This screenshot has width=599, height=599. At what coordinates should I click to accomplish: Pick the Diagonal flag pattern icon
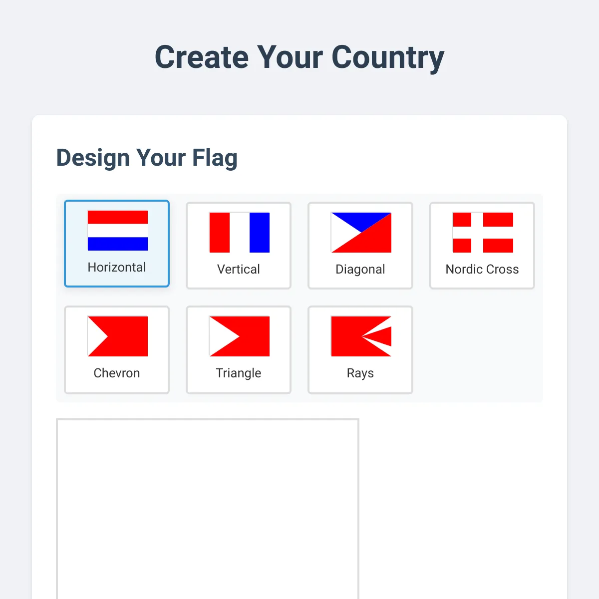point(361,233)
